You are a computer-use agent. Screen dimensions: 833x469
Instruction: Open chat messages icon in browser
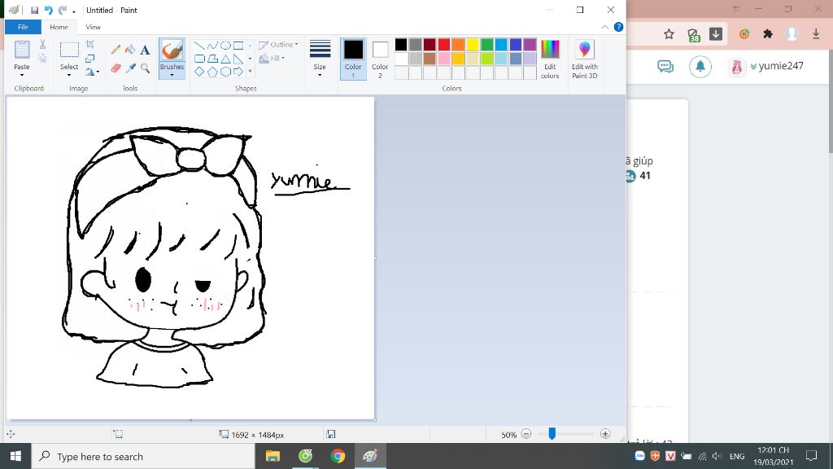[x=665, y=67]
